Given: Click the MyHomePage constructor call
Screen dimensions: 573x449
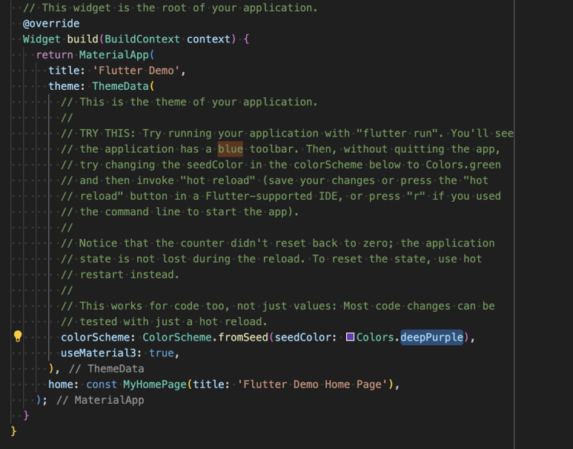Looking at the screenshot, I should pyautogui.click(x=155, y=384).
